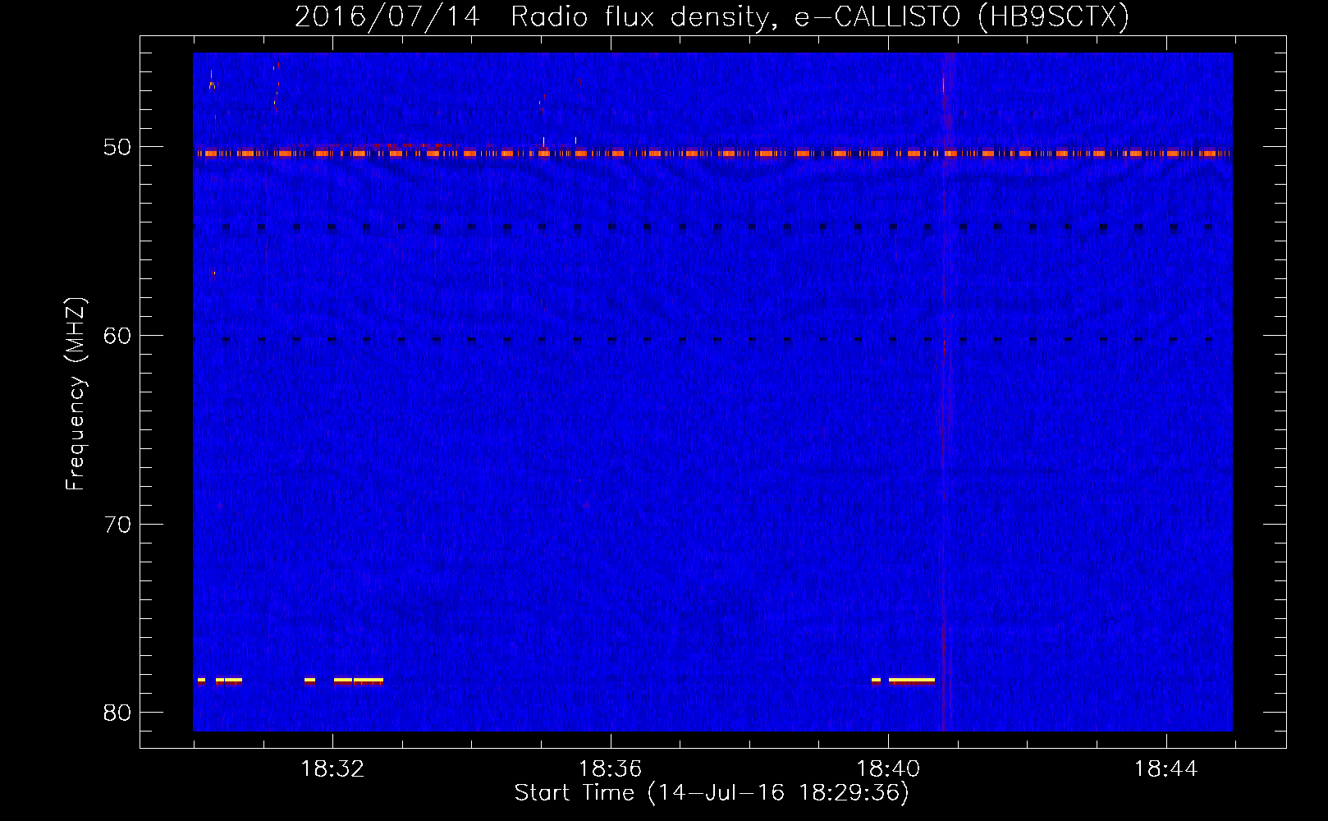
Task: Click the plot title "2016/07/14 Radio flux density, e-CALLISTO (HB9SCTX)"
Action: pyautogui.click(x=712, y=16)
